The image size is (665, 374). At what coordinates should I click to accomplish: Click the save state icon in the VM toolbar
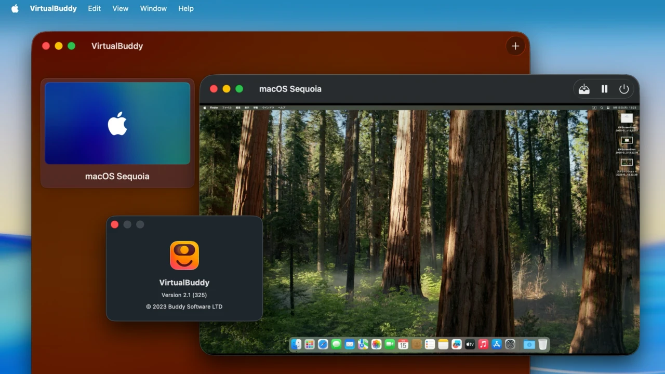tap(583, 89)
